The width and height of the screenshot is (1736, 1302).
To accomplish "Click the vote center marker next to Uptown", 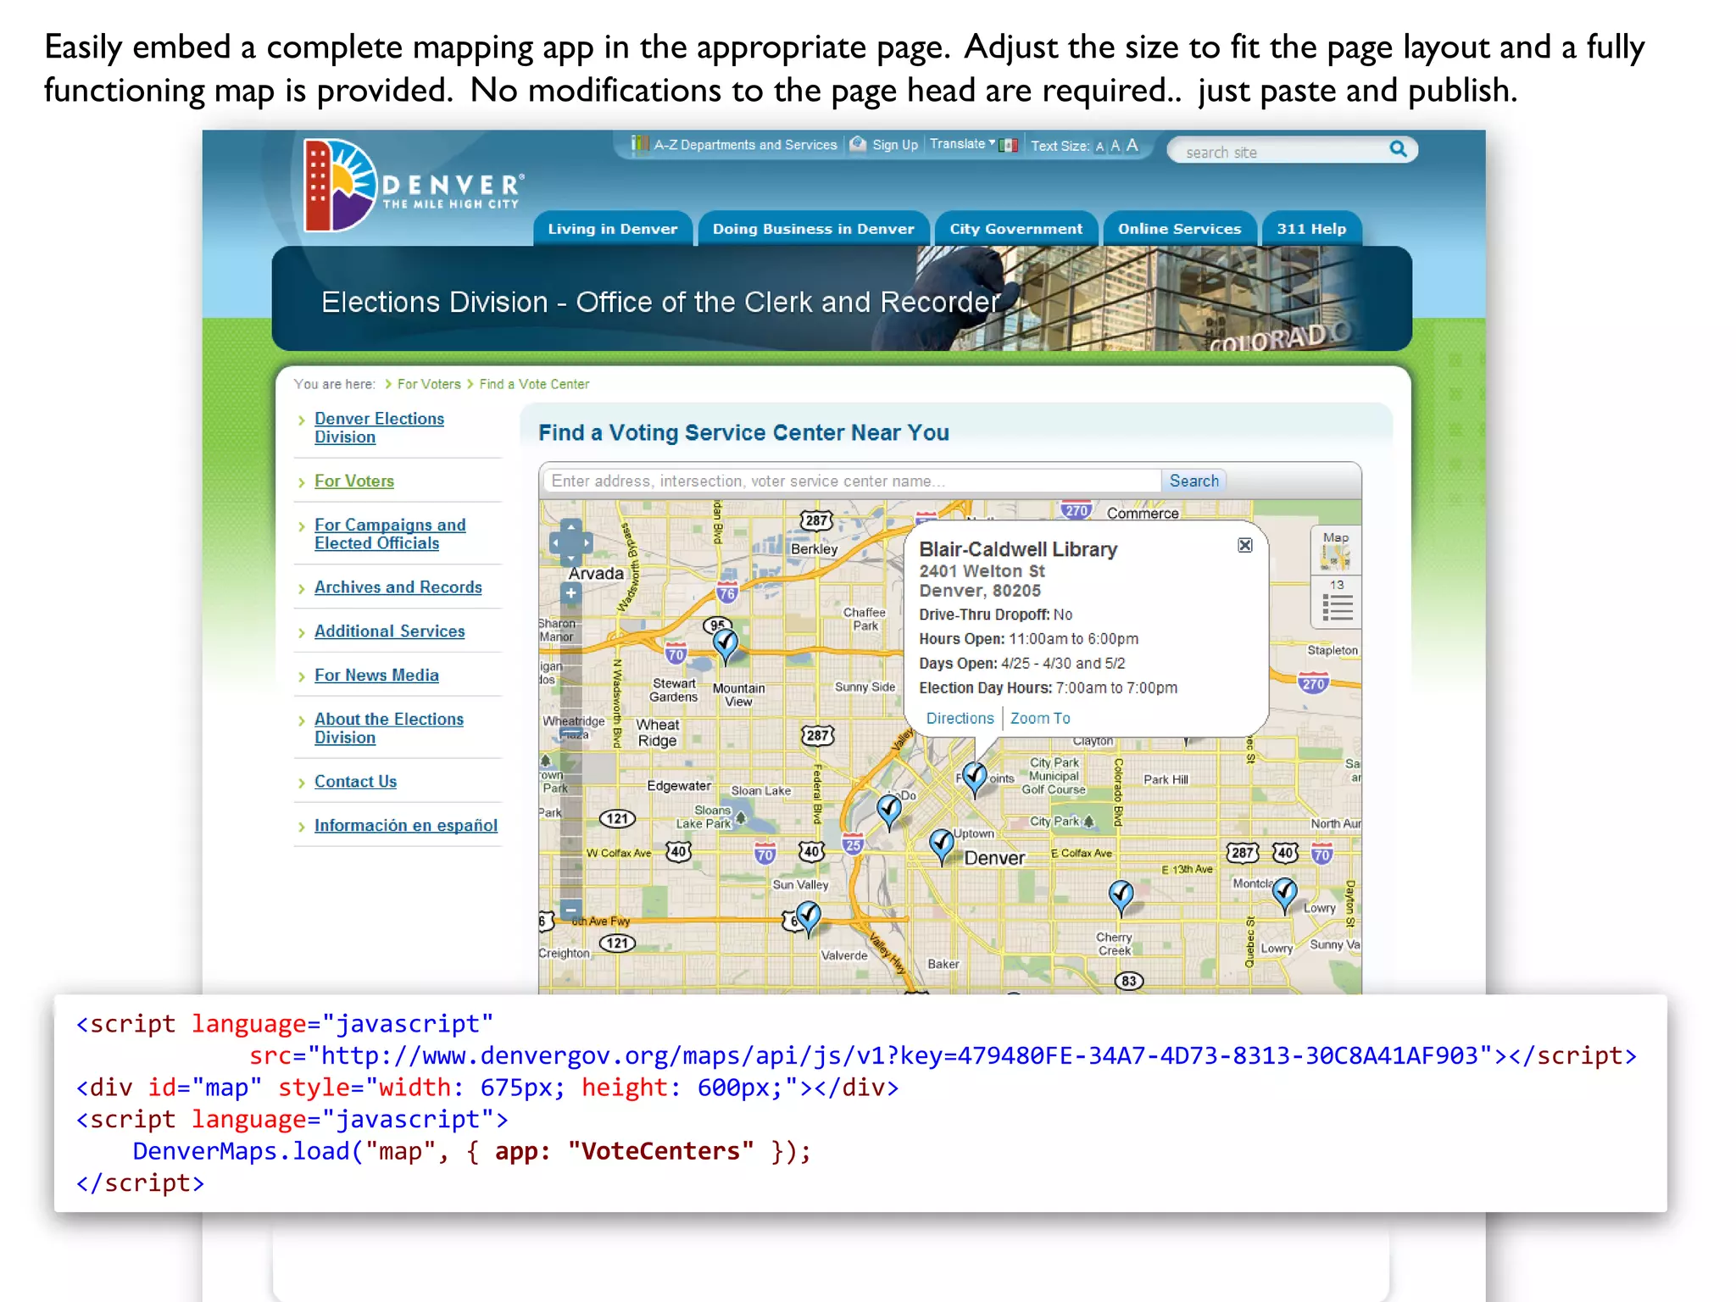I will point(942,846).
